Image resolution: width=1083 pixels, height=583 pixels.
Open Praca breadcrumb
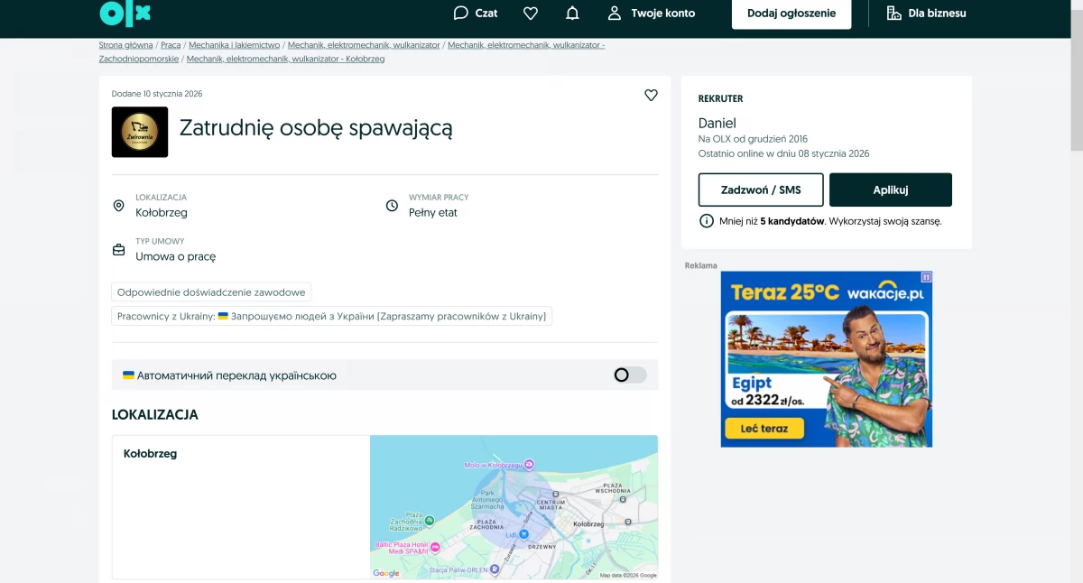pyautogui.click(x=171, y=44)
